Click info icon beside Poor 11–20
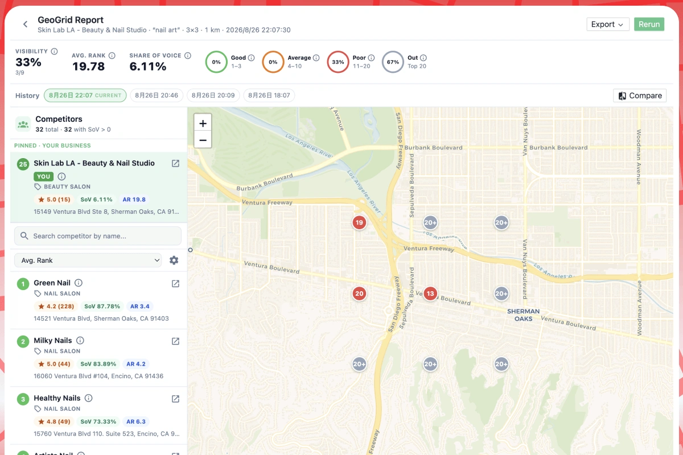Viewport: 683px width, 455px height. [x=371, y=58]
